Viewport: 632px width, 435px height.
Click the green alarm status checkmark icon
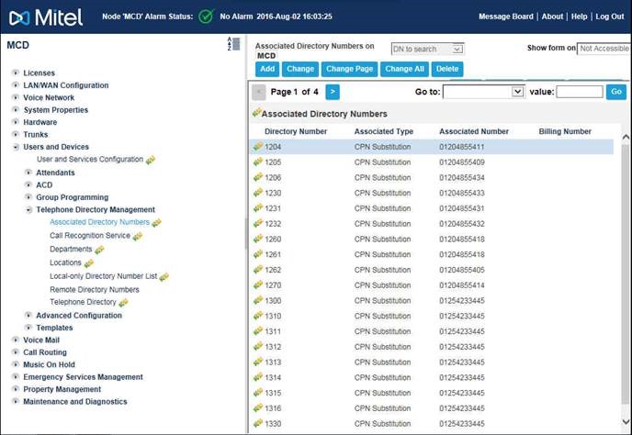206,17
